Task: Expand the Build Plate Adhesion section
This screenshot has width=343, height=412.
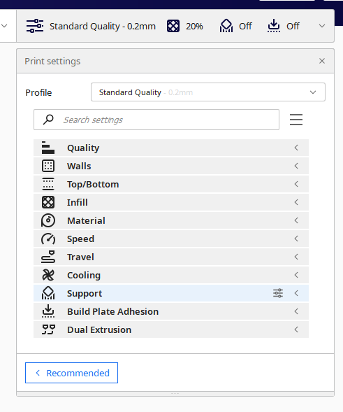Action: click(171, 311)
